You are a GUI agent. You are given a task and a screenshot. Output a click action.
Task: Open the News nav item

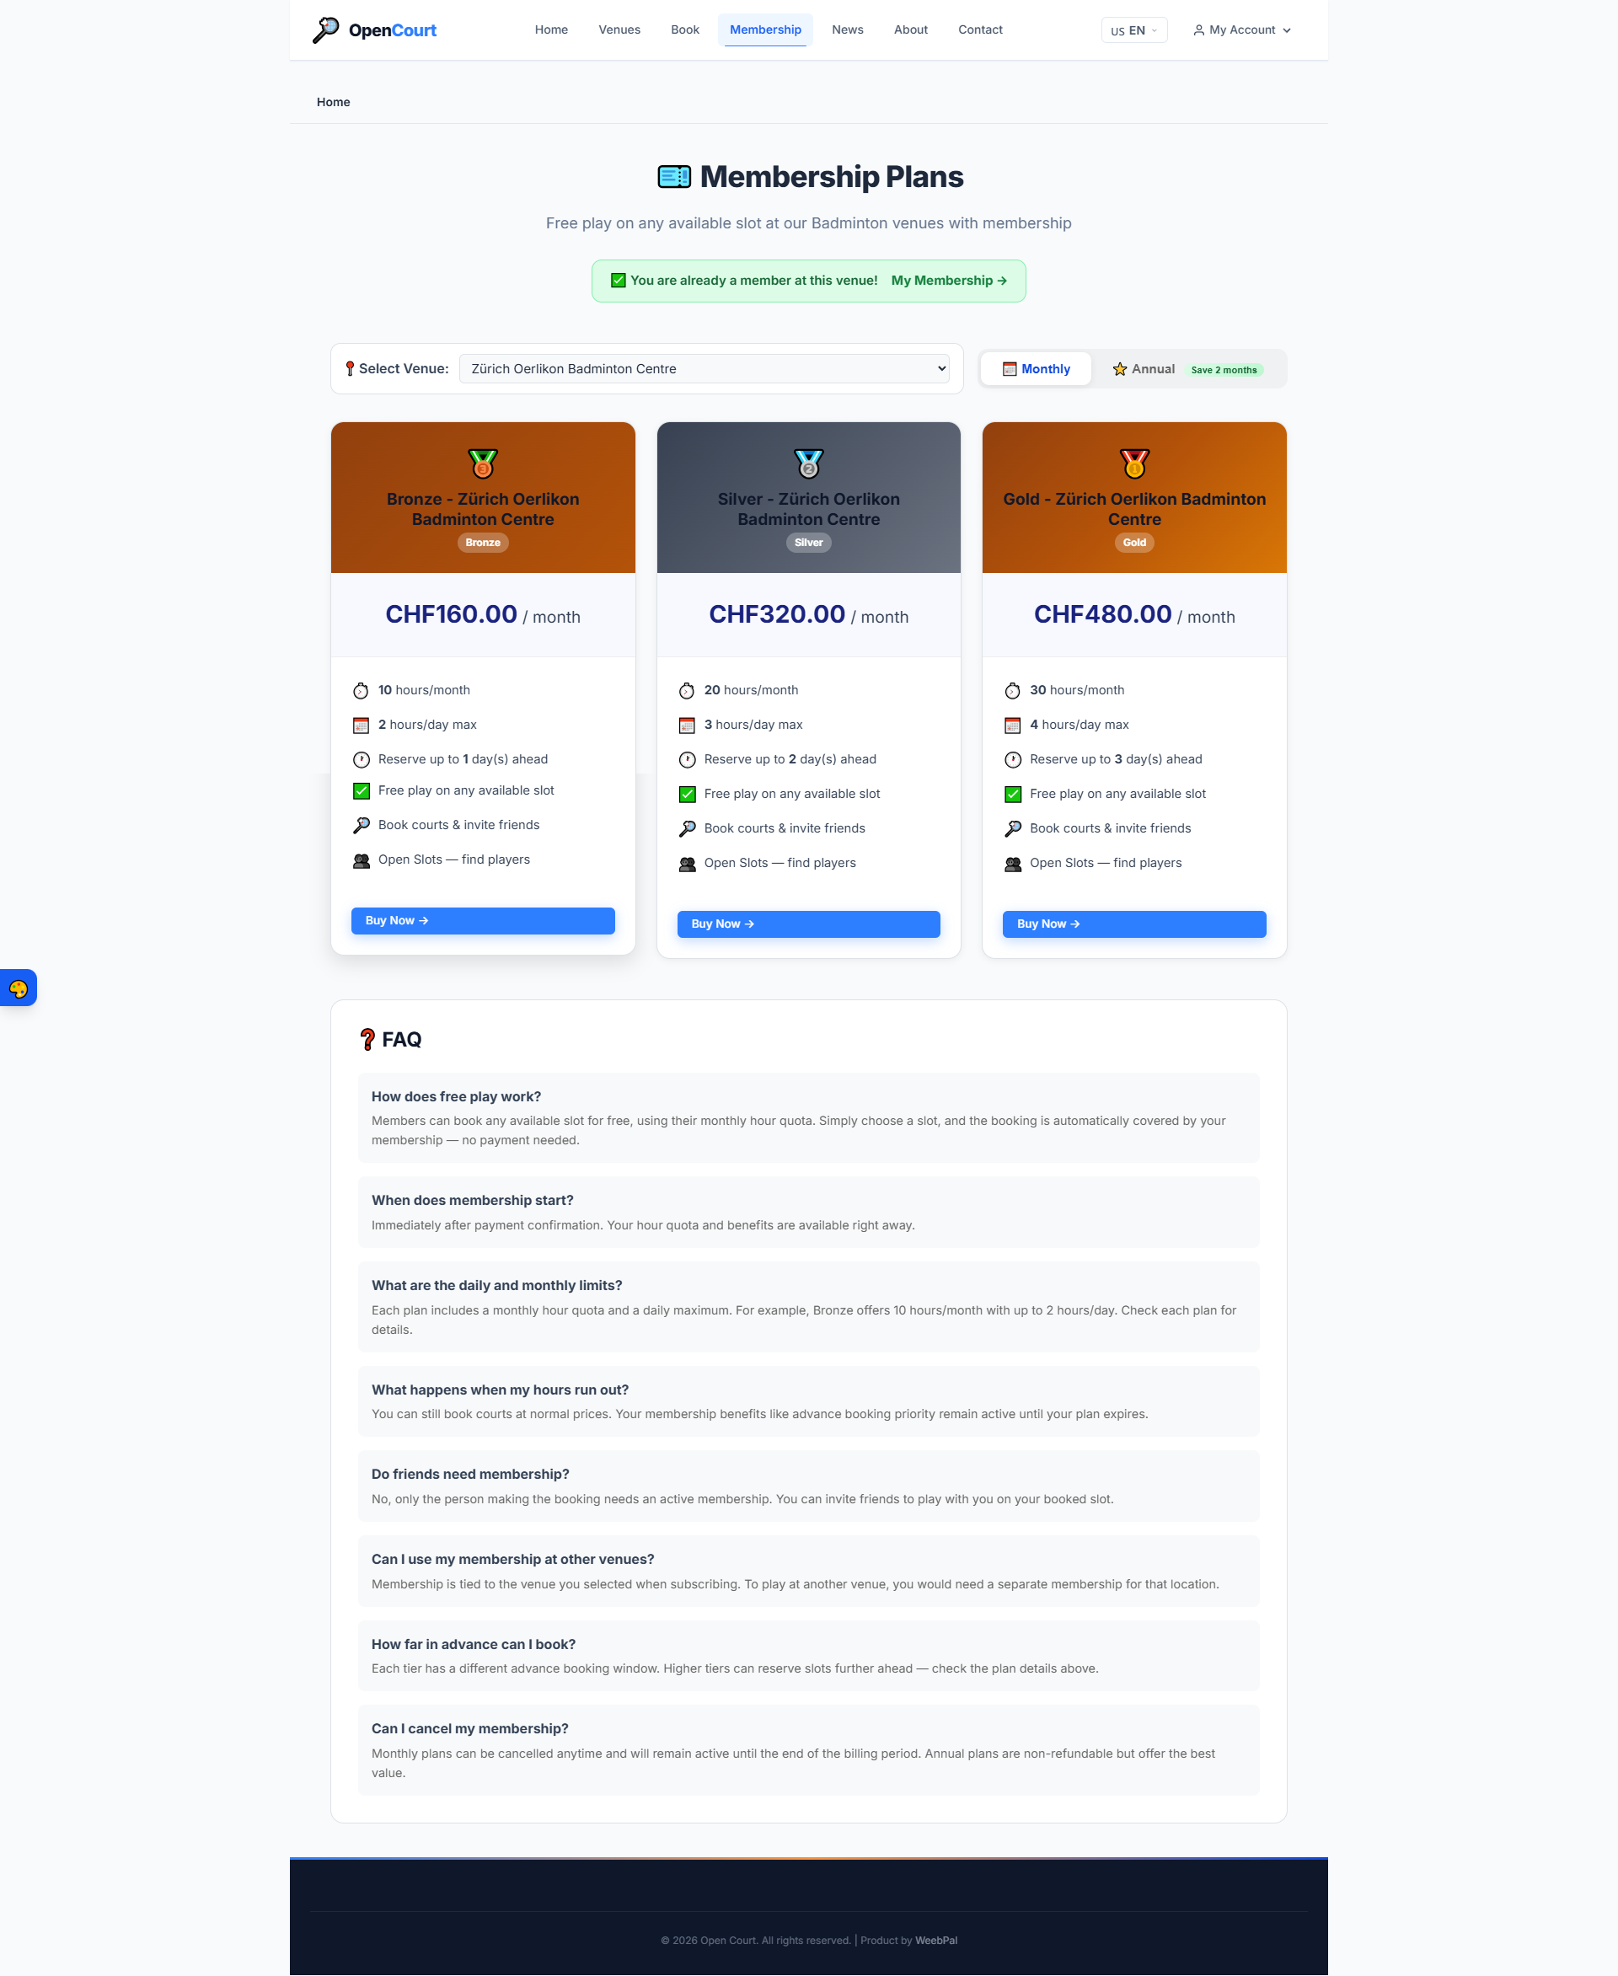[847, 29]
